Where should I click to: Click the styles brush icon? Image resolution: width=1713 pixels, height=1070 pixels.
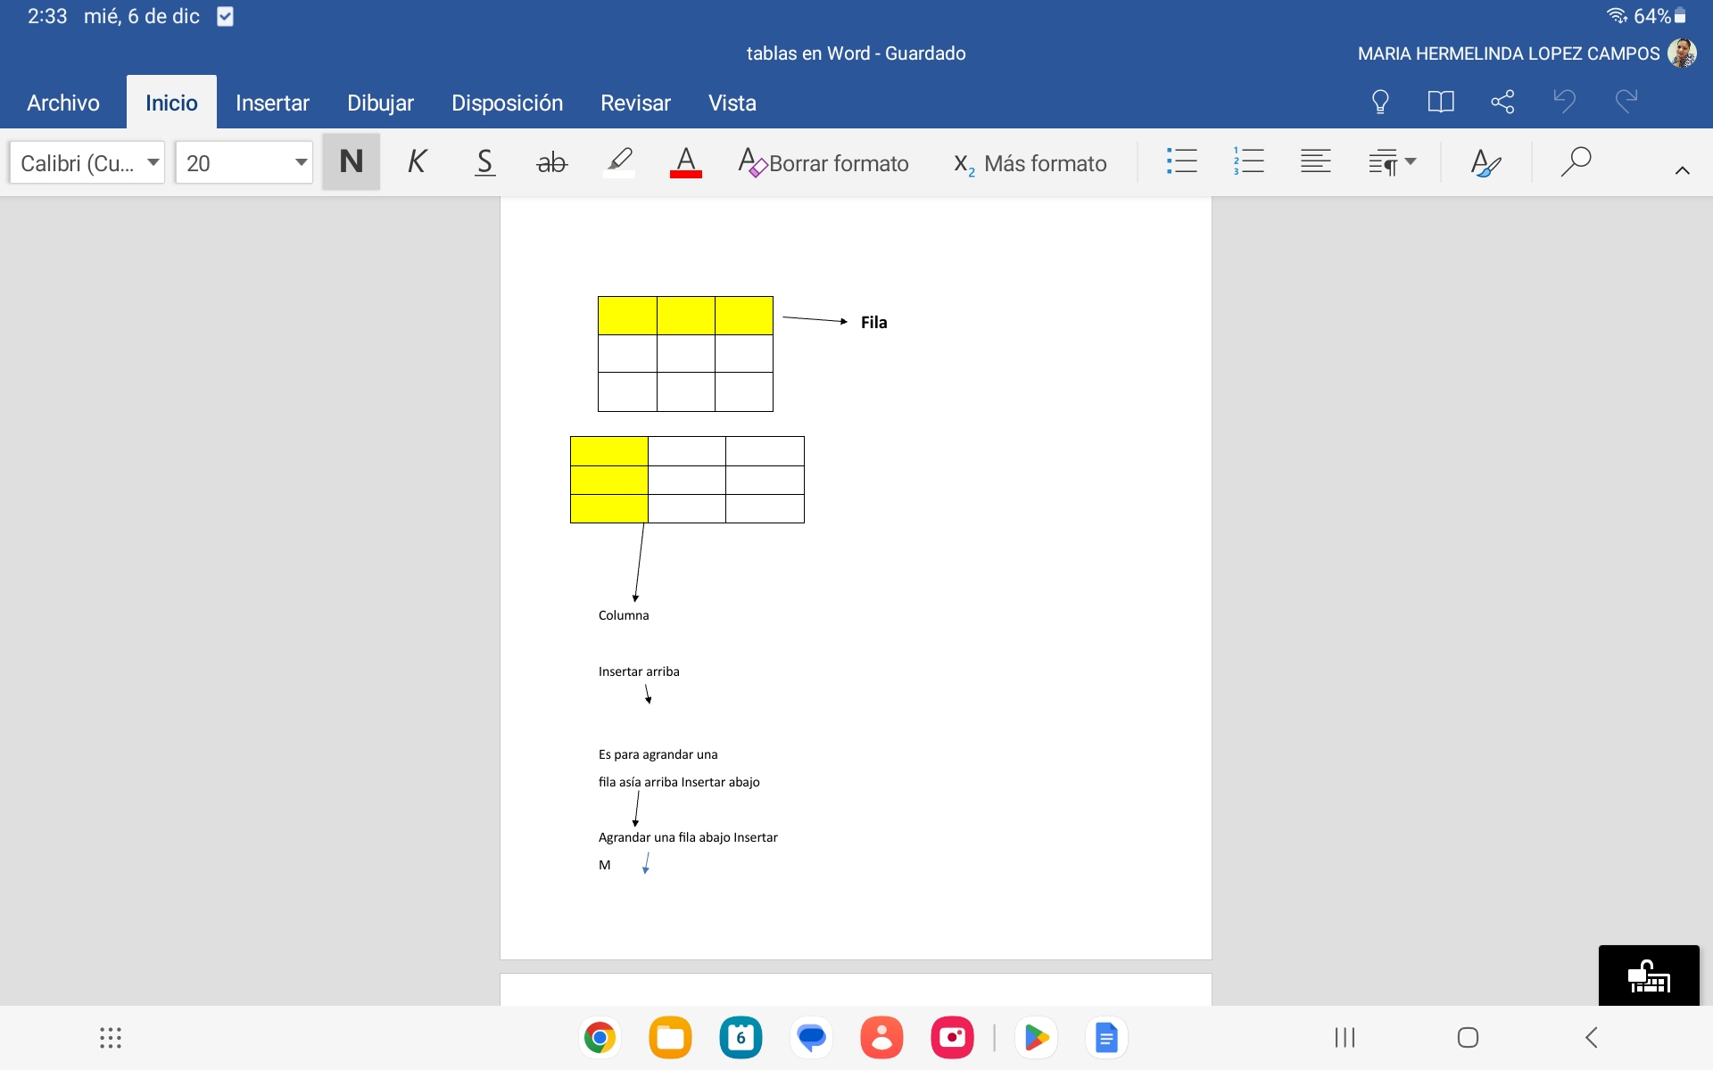(x=1485, y=162)
